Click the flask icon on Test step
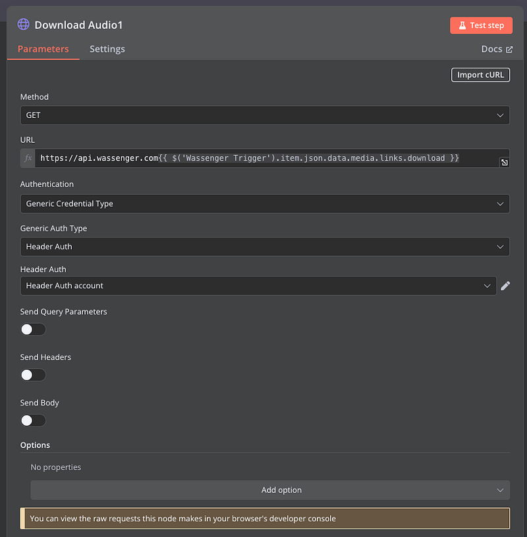Viewport: 527px width, 537px height. [462, 25]
